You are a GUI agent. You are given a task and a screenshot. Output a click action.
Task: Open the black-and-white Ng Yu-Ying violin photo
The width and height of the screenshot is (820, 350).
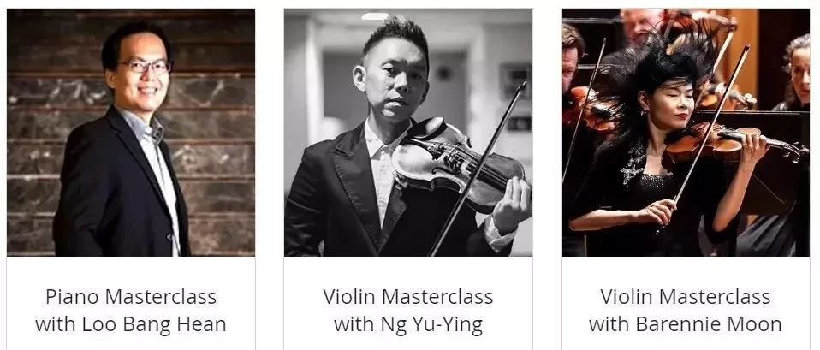[408, 133]
